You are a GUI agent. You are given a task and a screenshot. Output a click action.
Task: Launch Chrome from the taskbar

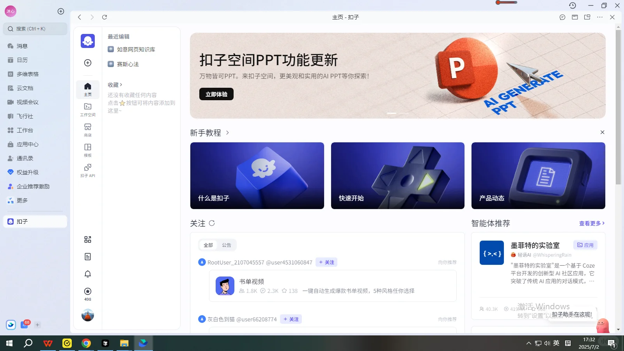click(x=86, y=343)
